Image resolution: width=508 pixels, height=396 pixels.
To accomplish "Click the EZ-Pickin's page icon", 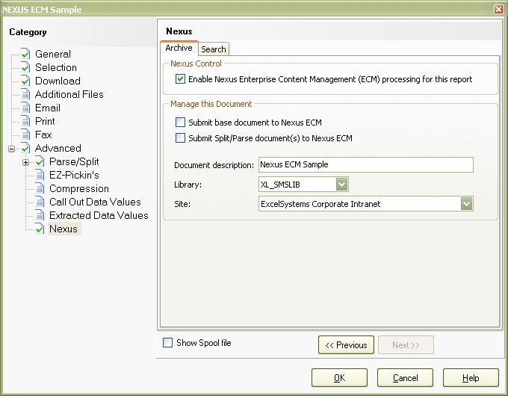I will (40, 175).
